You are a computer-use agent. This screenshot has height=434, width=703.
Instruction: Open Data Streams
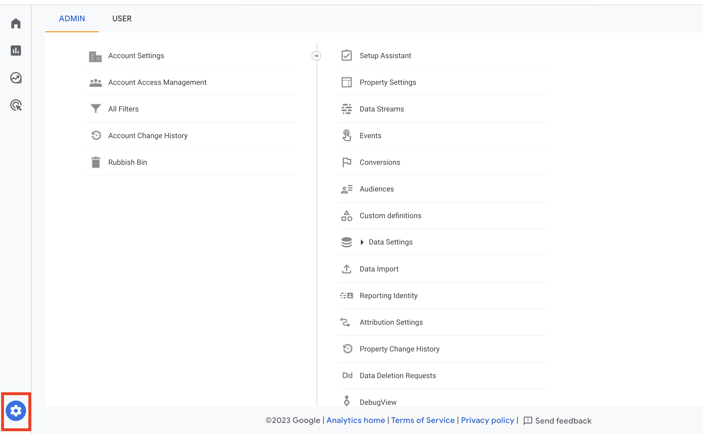click(x=382, y=109)
